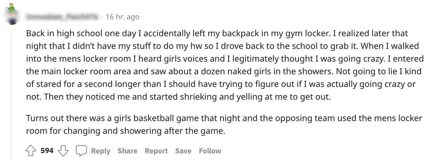
Task: Click the speech bubble reply icon
Action: click(x=81, y=151)
